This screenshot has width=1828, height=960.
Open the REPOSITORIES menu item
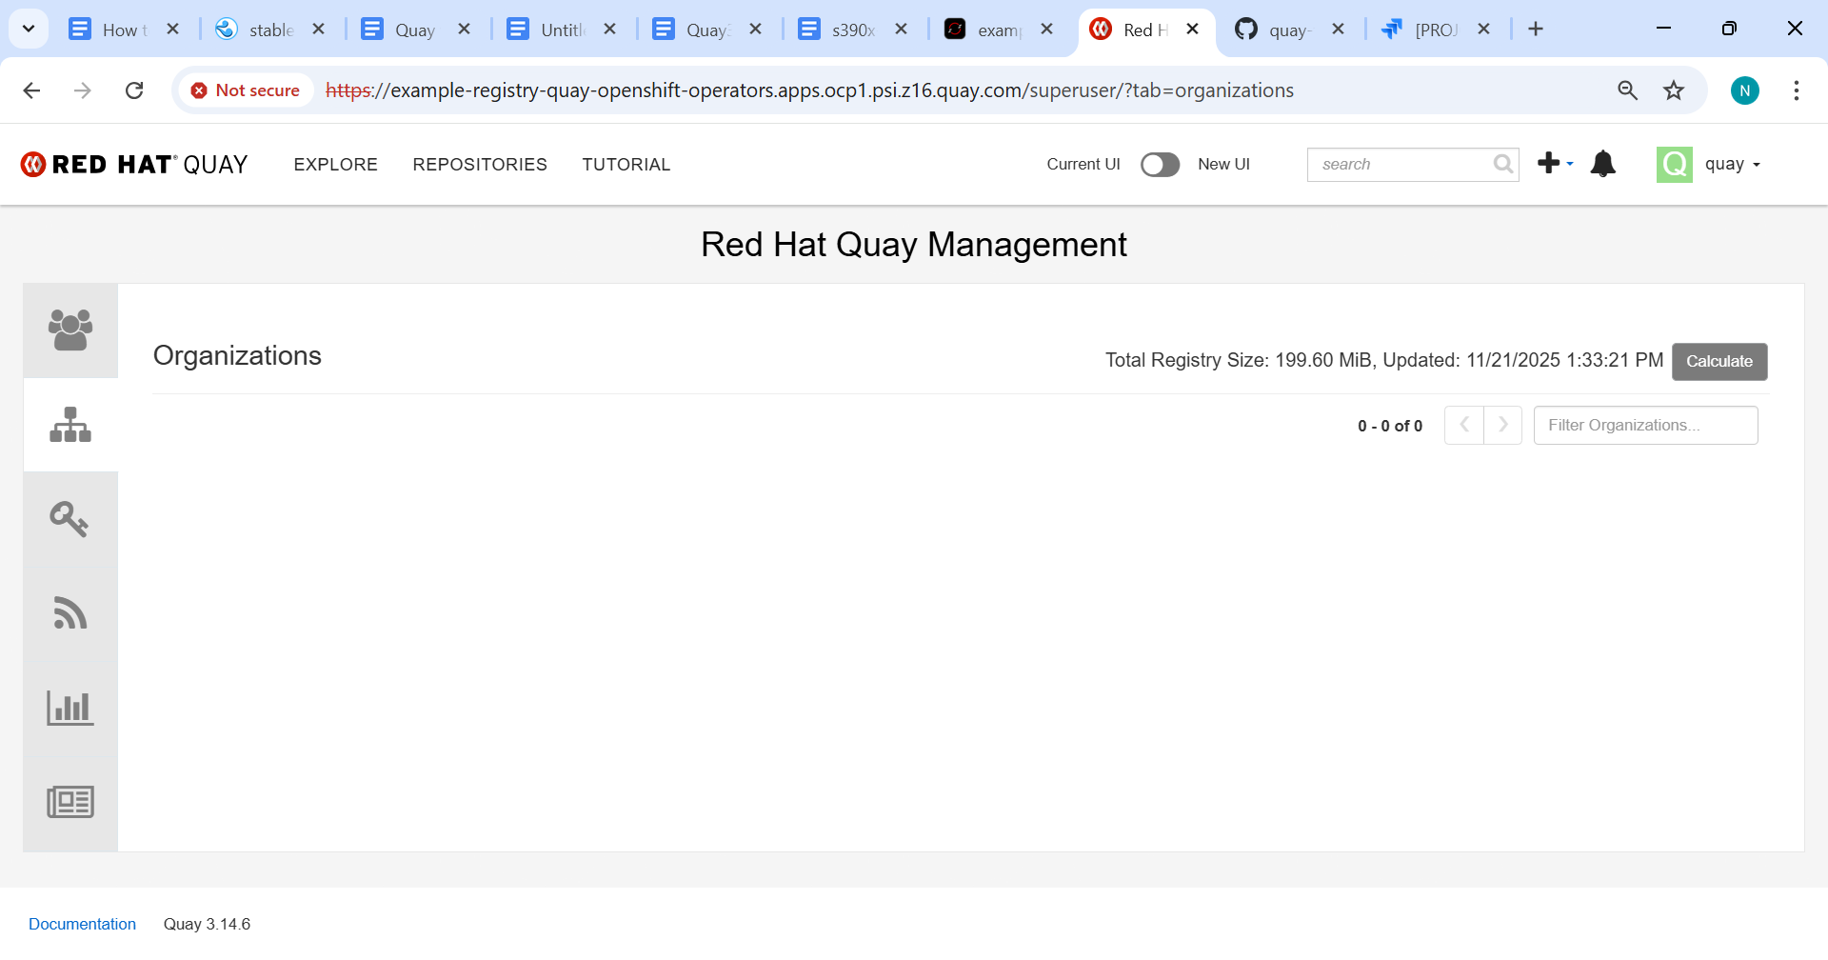click(480, 165)
